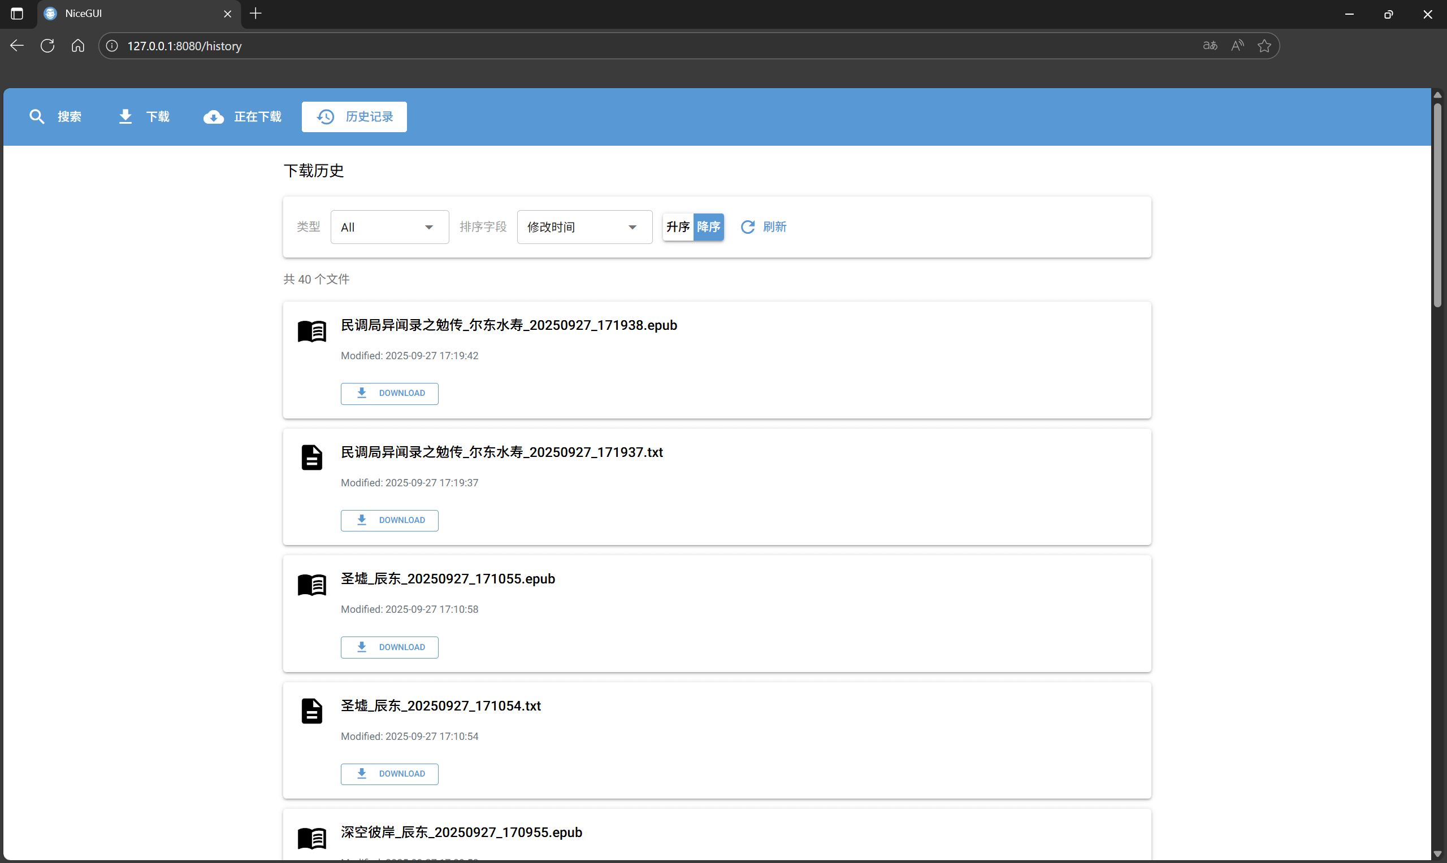The width and height of the screenshot is (1447, 863).
Task: Add page to favorites star icon
Action: click(1264, 46)
